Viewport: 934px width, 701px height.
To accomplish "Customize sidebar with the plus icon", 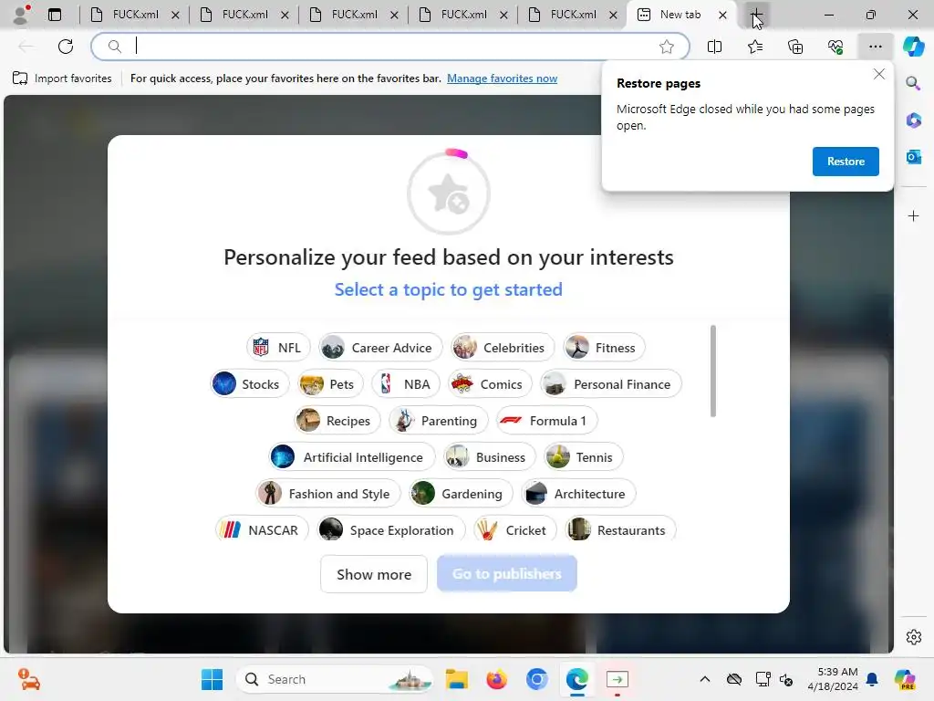I will click(913, 215).
